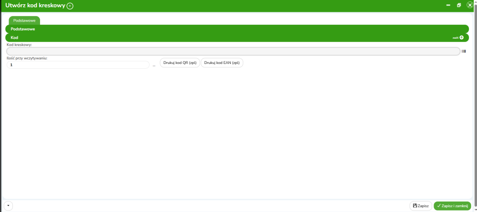Print QR code with Drukuj kod QR (zpl)

[x=180, y=63]
